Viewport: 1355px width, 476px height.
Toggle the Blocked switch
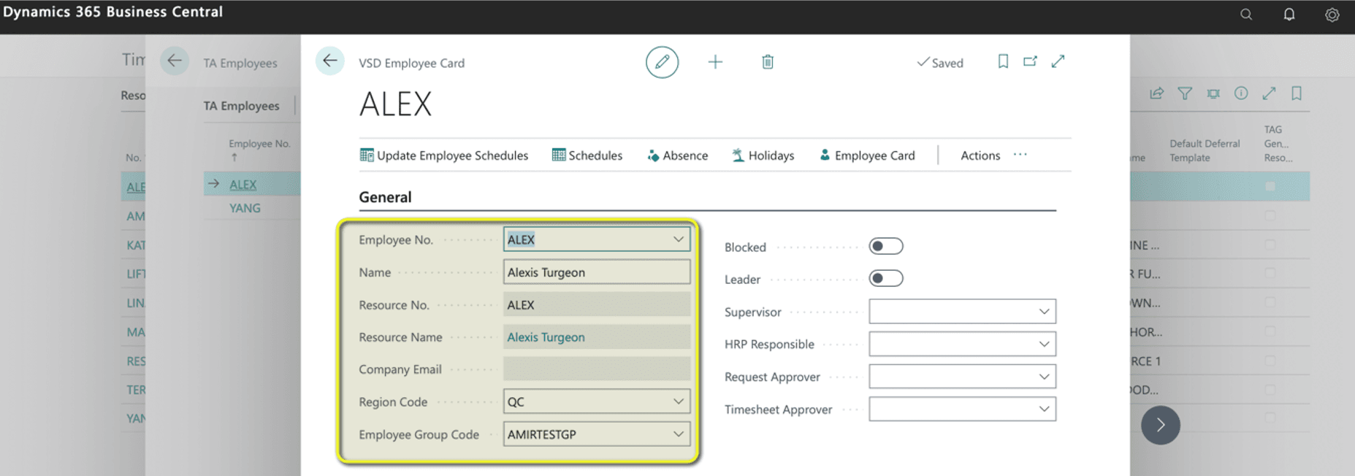885,247
